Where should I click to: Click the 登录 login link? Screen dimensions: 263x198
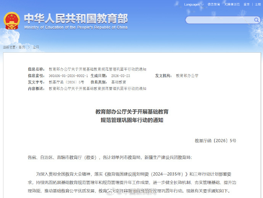(247, 5)
